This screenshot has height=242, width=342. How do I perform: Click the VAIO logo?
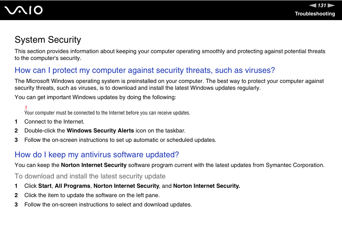pos(24,10)
